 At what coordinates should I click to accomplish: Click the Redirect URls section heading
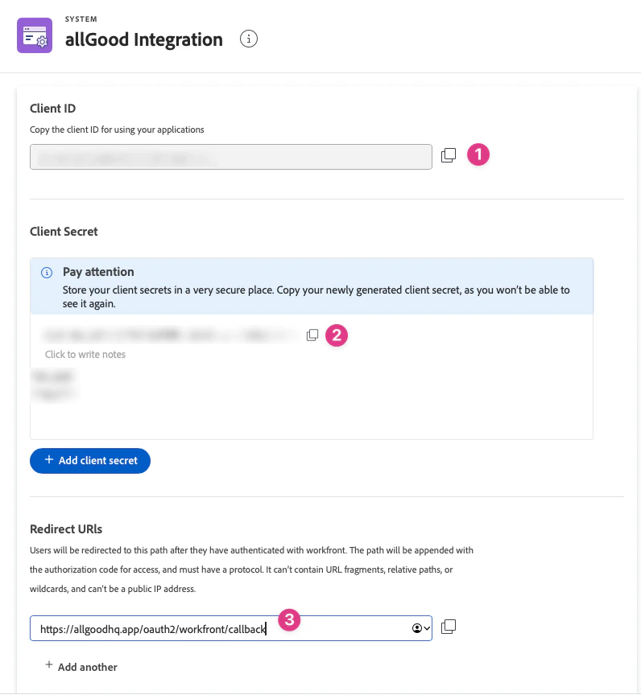click(x=66, y=528)
